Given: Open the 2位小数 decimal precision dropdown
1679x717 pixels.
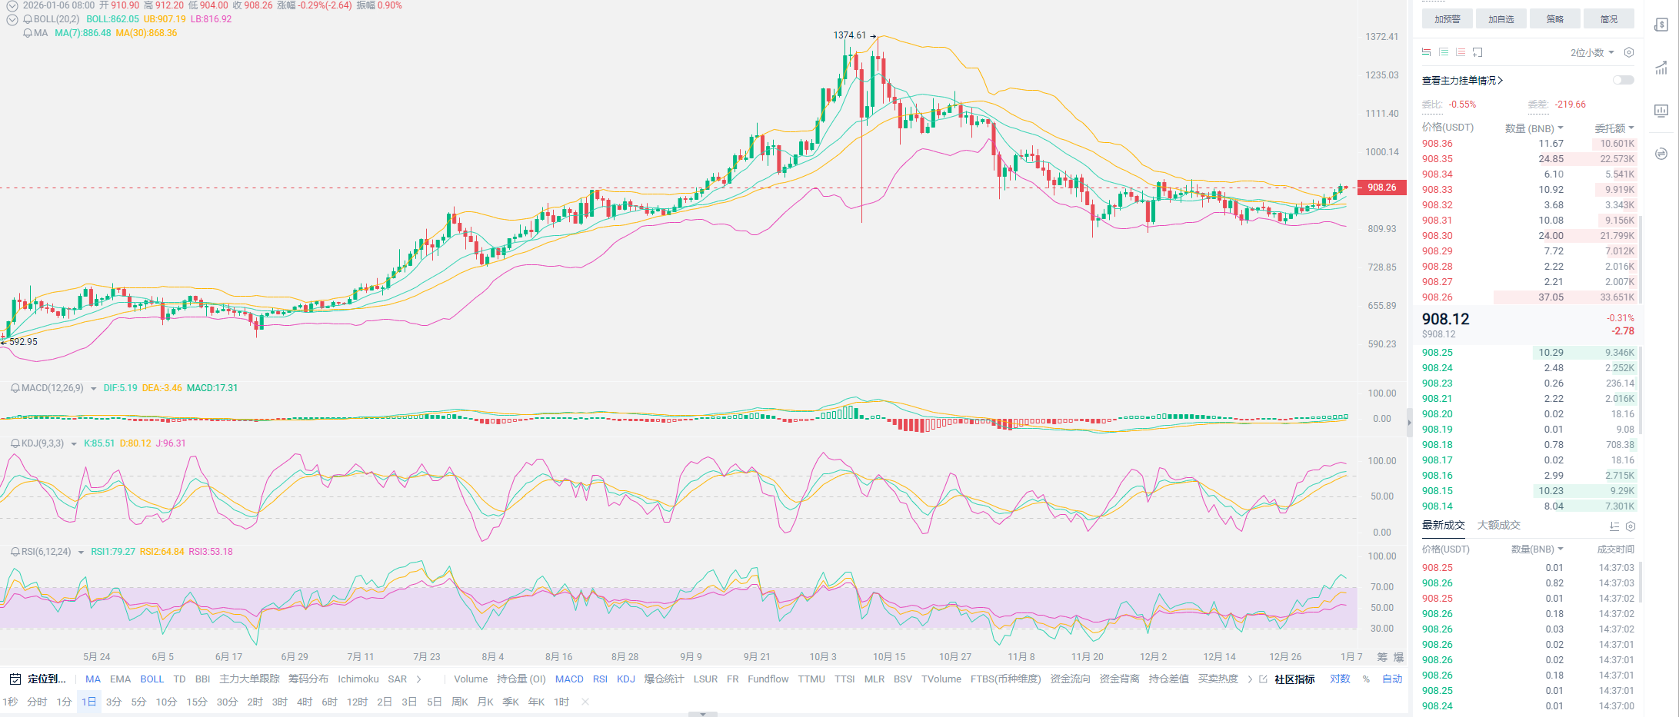Looking at the screenshot, I should click(1591, 52).
